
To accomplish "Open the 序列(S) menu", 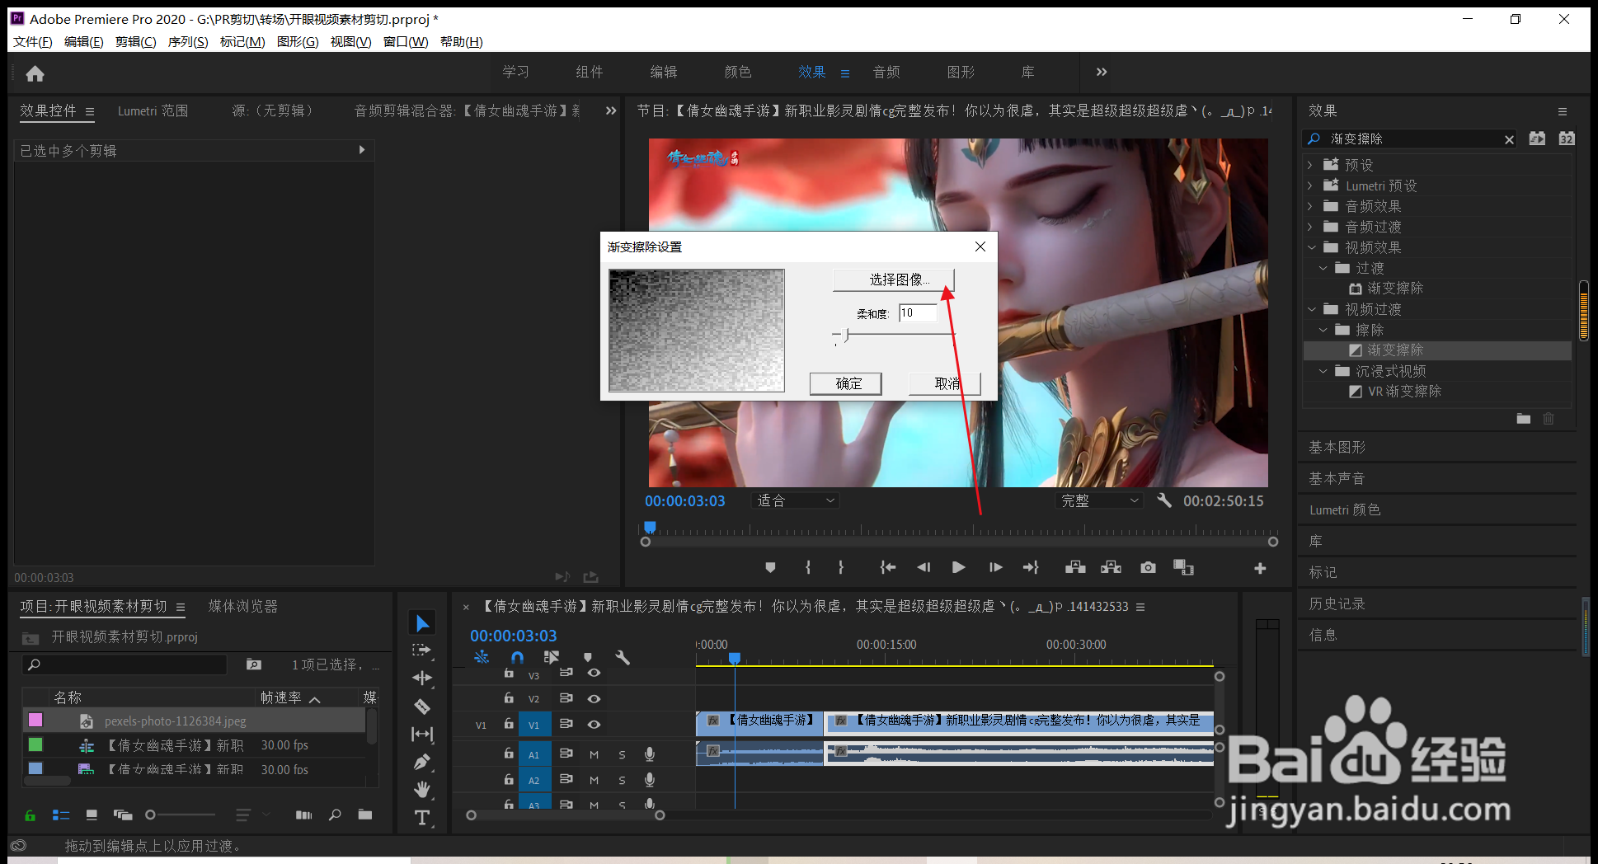I will click(x=188, y=42).
